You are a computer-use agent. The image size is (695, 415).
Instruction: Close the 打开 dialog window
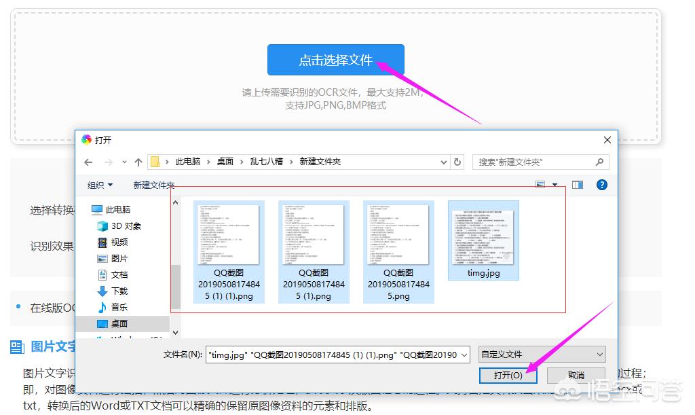(x=607, y=140)
